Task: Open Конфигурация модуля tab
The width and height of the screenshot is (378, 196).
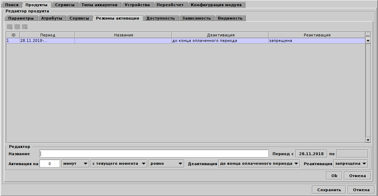Action: coord(216,5)
